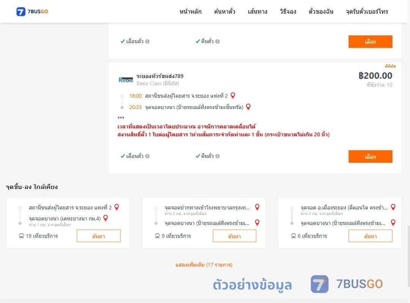The height and width of the screenshot is (303, 410).
Task: Search the 19 เที่ยวบริการ nearby route
Action: click(x=99, y=236)
